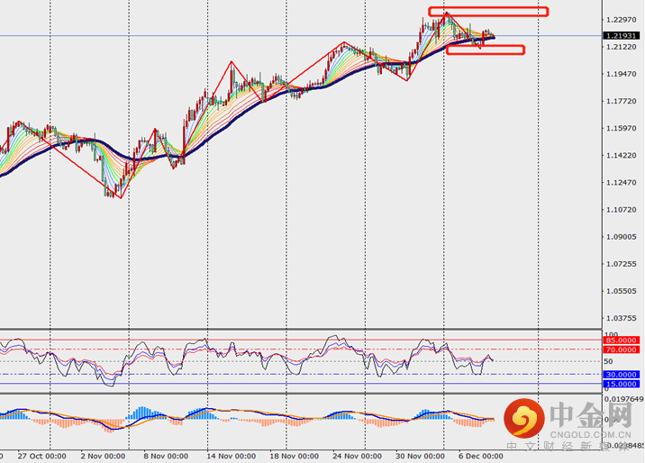The width and height of the screenshot is (645, 463).
Task: Click the 14 Nov 00:00 date label
Action: [232, 457]
